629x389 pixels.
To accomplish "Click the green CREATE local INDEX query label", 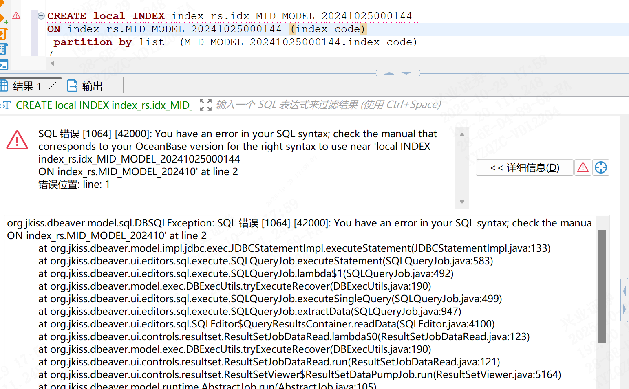I will [x=103, y=105].
